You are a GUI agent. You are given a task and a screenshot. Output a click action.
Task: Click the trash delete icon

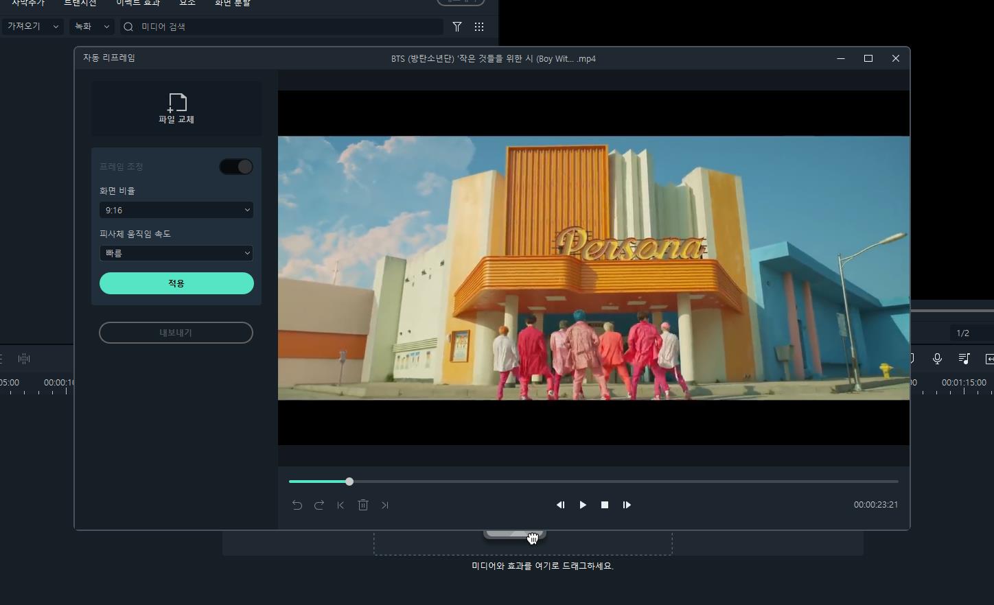pyautogui.click(x=363, y=505)
